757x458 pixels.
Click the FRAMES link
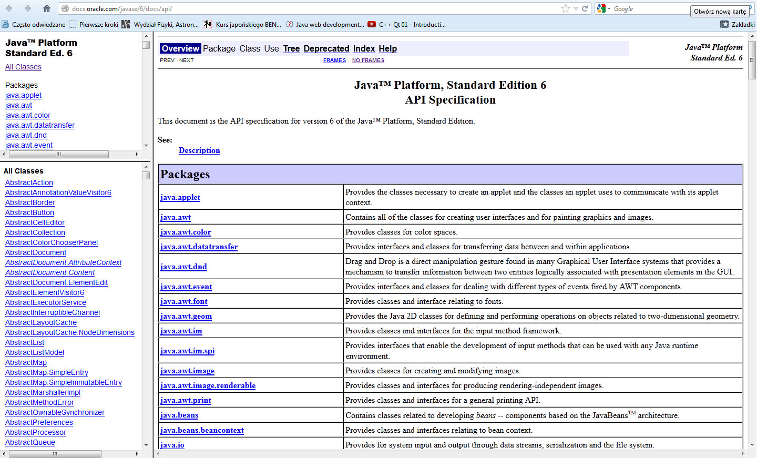334,60
